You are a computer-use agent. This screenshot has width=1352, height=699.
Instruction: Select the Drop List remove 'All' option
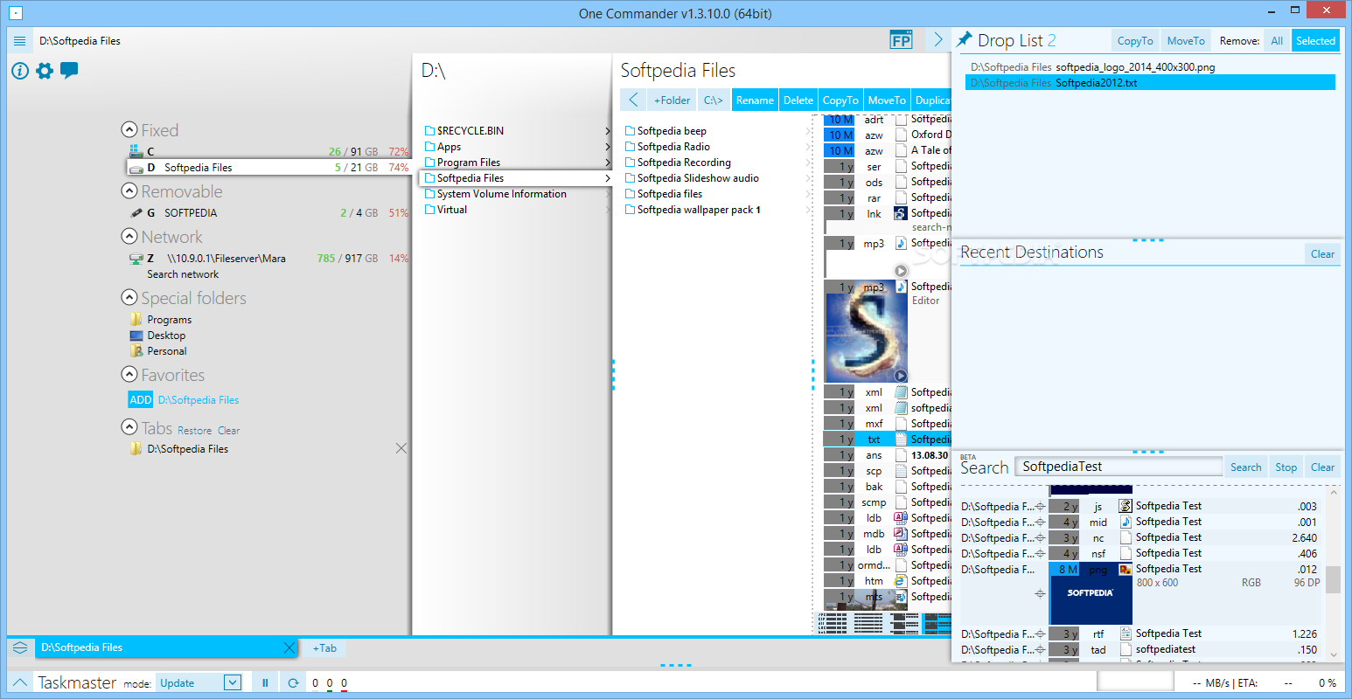[x=1277, y=40]
